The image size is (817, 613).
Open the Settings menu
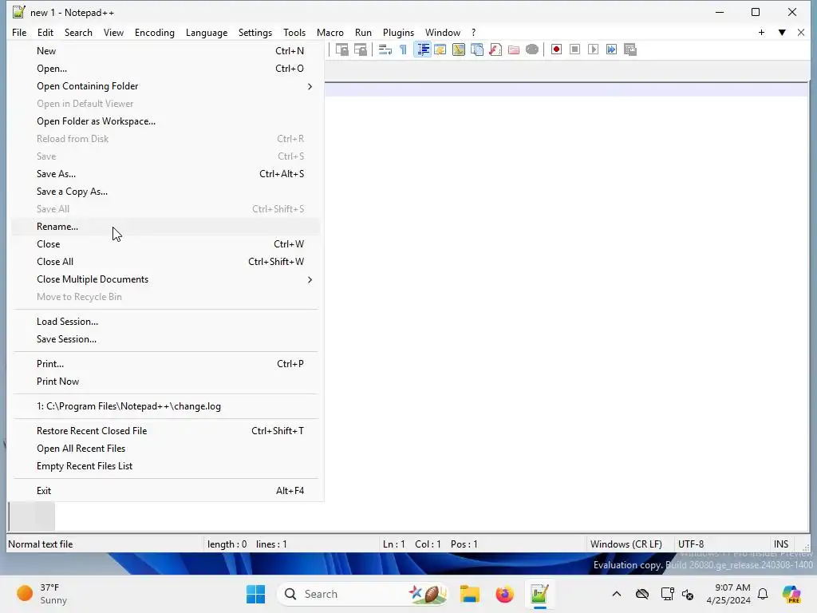click(x=255, y=32)
